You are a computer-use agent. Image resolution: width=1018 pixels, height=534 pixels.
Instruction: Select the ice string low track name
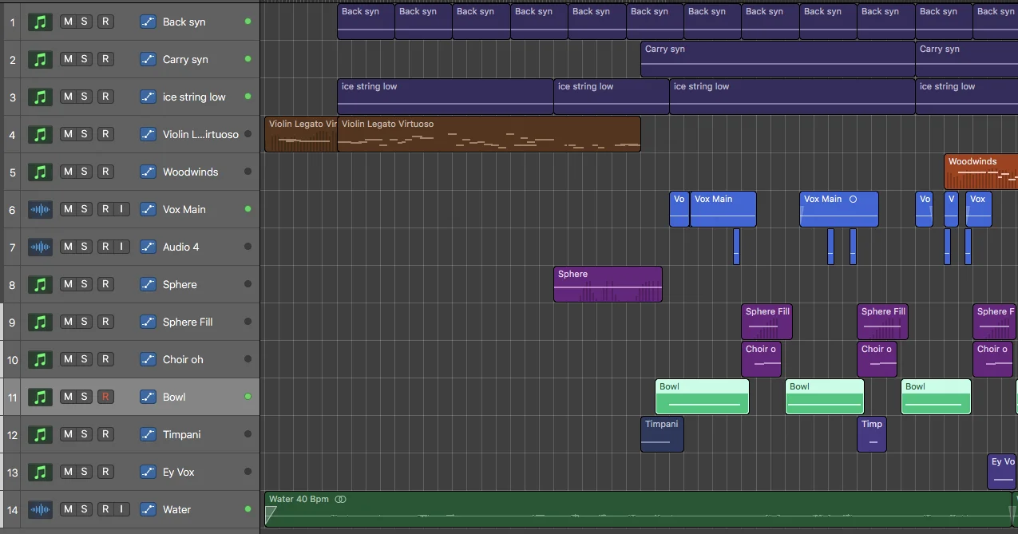(x=194, y=97)
